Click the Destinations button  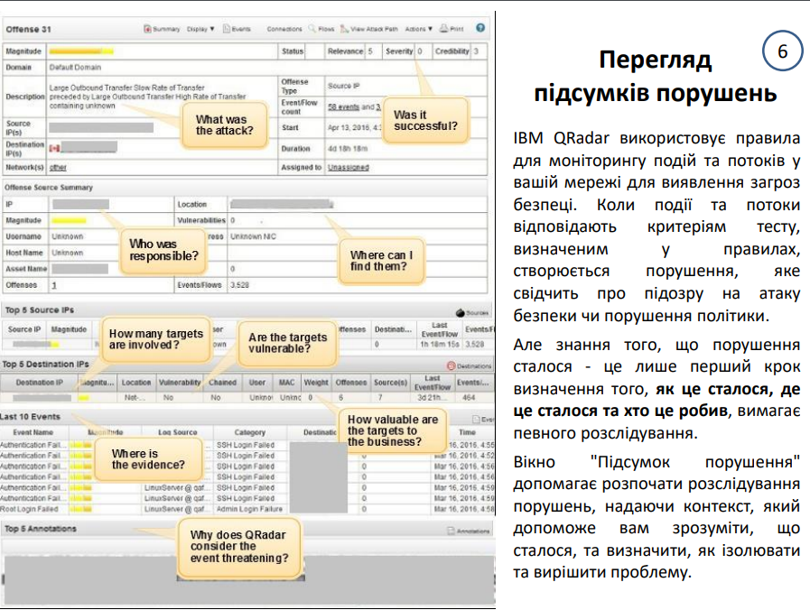(x=469, y=365)
